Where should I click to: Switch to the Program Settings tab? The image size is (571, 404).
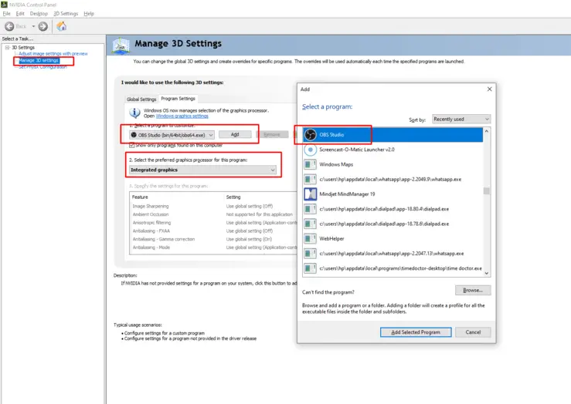(178, 99)
